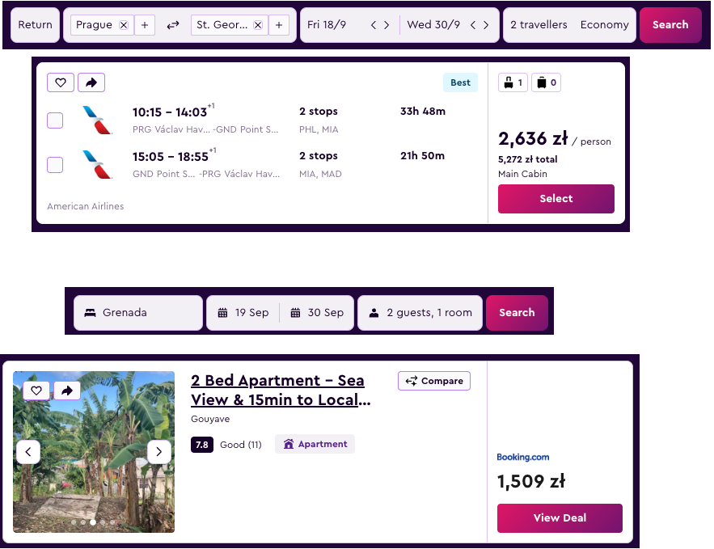Tick the checkbox for the 15:05 – 18:55 flight
The height and width of the screenshot is (549, 714).
click(x=55, y=165)
